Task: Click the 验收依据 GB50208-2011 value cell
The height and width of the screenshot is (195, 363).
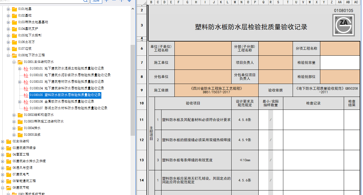Action: [x=326, y=90]
